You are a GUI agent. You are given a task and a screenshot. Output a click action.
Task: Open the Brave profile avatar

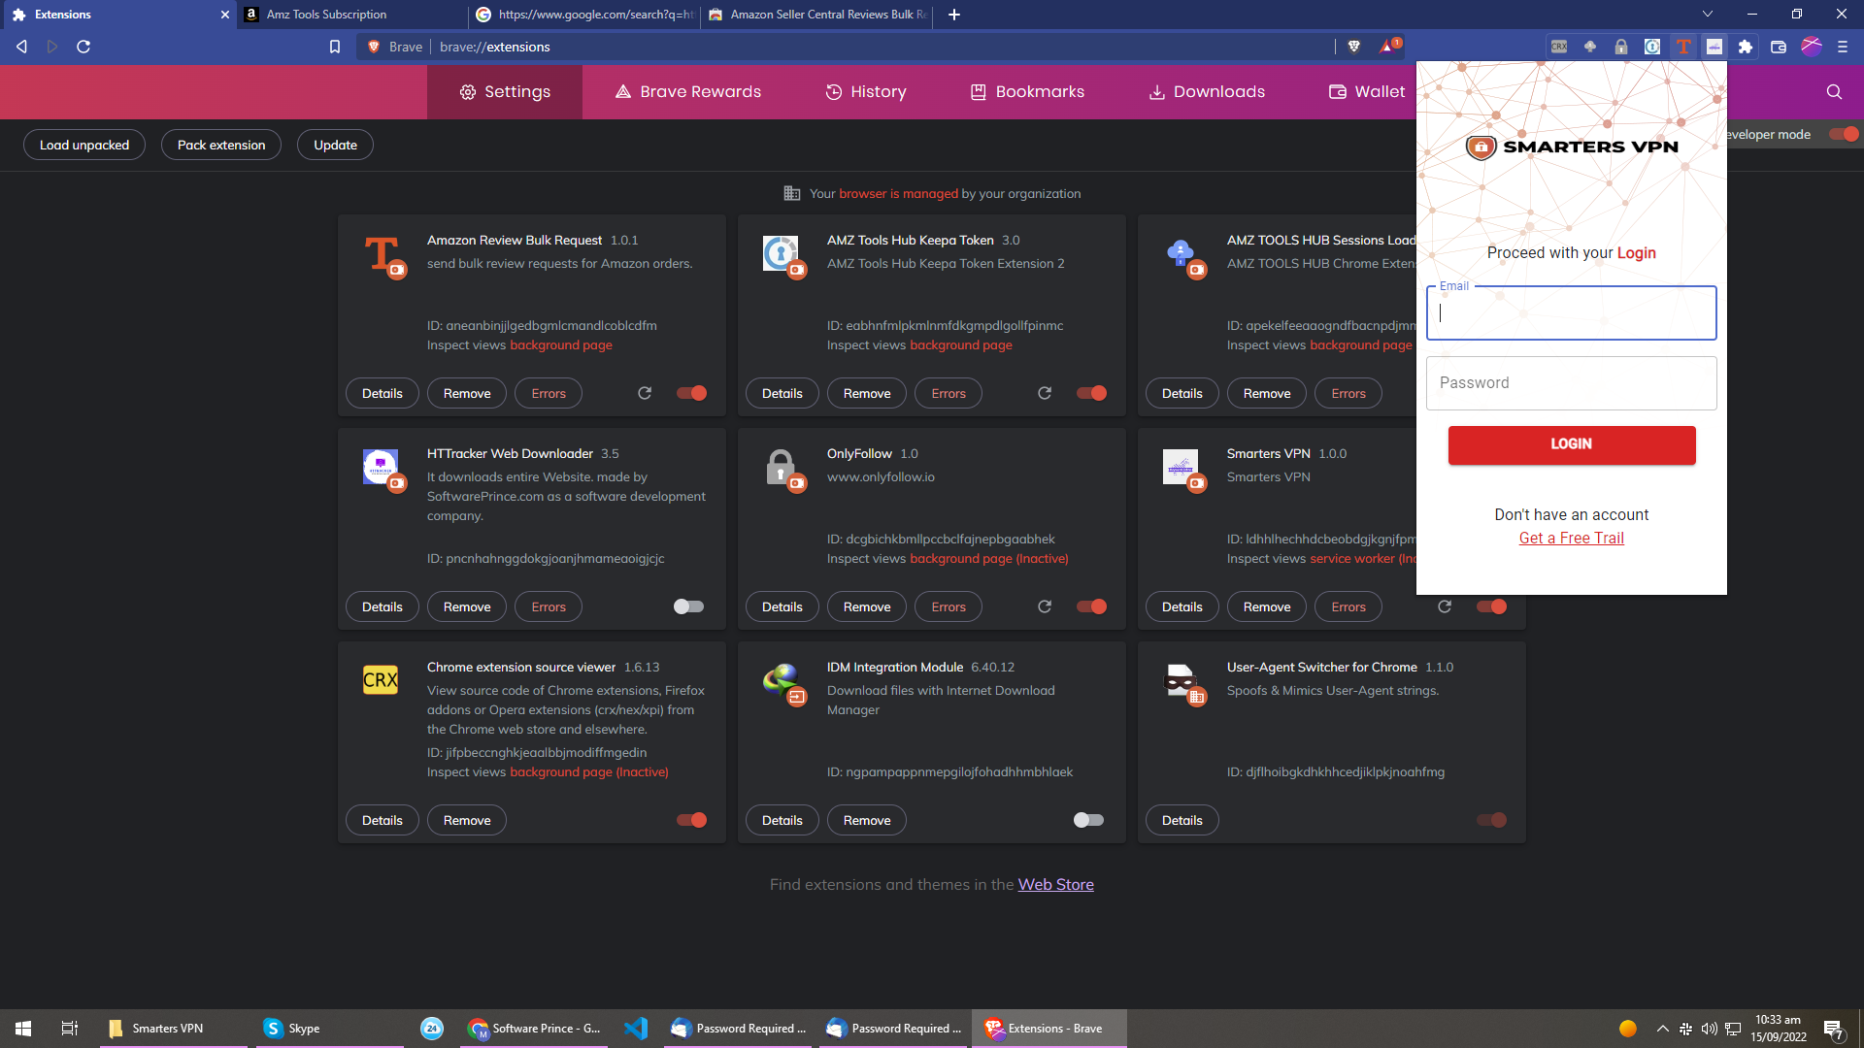coord(1812,47)
